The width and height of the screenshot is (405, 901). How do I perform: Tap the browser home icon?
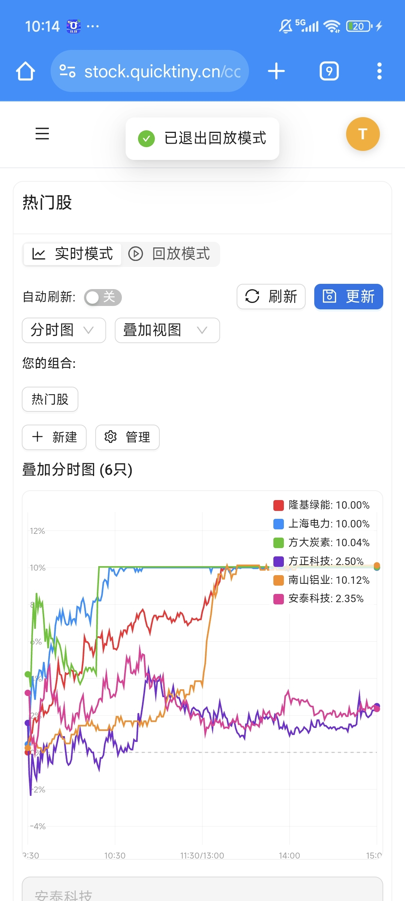point(25,71)
